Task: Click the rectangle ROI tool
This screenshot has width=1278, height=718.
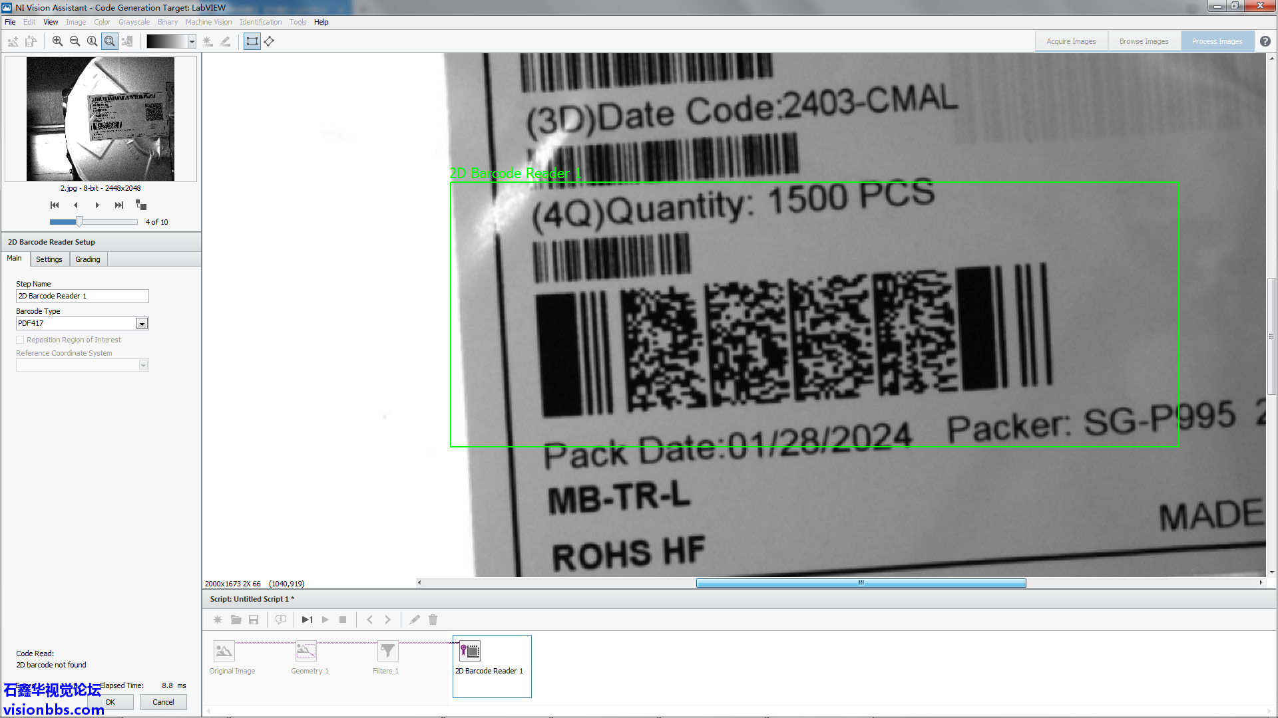Action: 252,41
